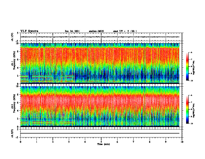This screenshot has width=205, height=159.
Task: Click the "Time (min)" axis label
Action: [x=104, y=144]
